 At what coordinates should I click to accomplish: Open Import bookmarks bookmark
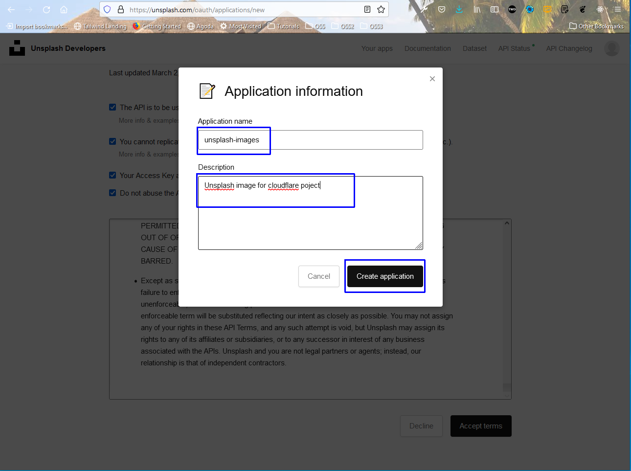(37, 26)
